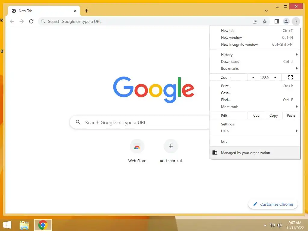Select New tab from the menu
Image resolution: width=308 pixels, height=231 pixels.
click(255, 31)
